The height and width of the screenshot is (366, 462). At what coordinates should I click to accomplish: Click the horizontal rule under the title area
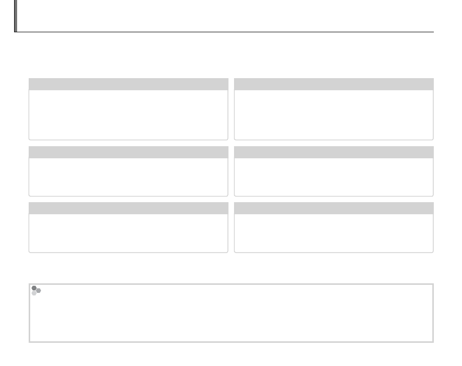click(x=225, y=32)
